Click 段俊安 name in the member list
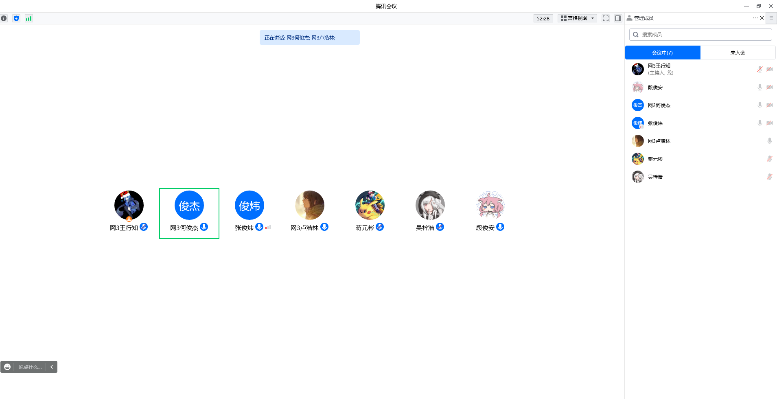 655,87
